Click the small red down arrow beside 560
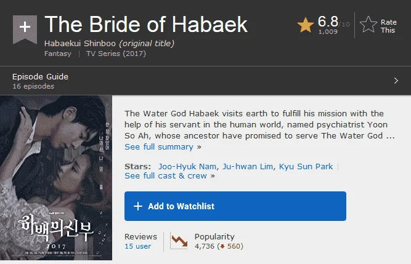 click(222, 246)
